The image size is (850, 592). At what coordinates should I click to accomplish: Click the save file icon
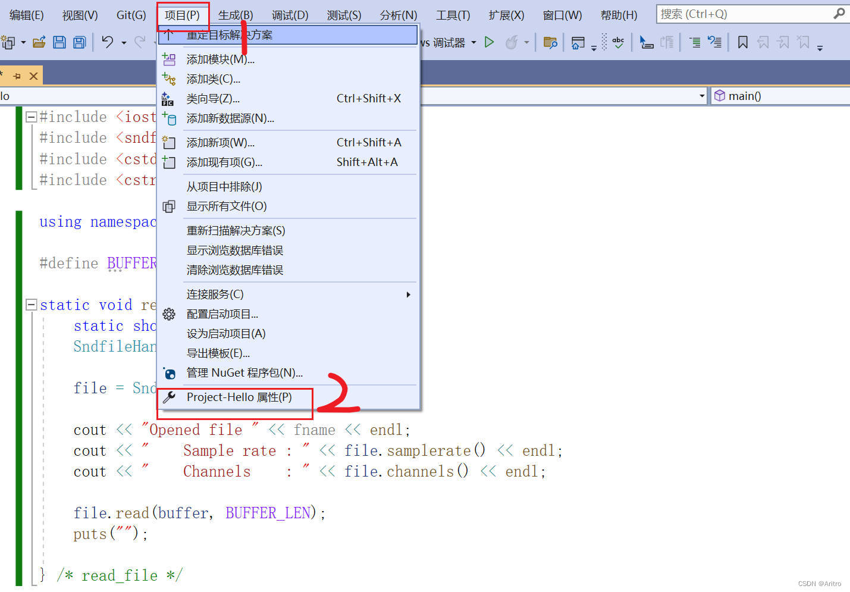coord(59,42)
